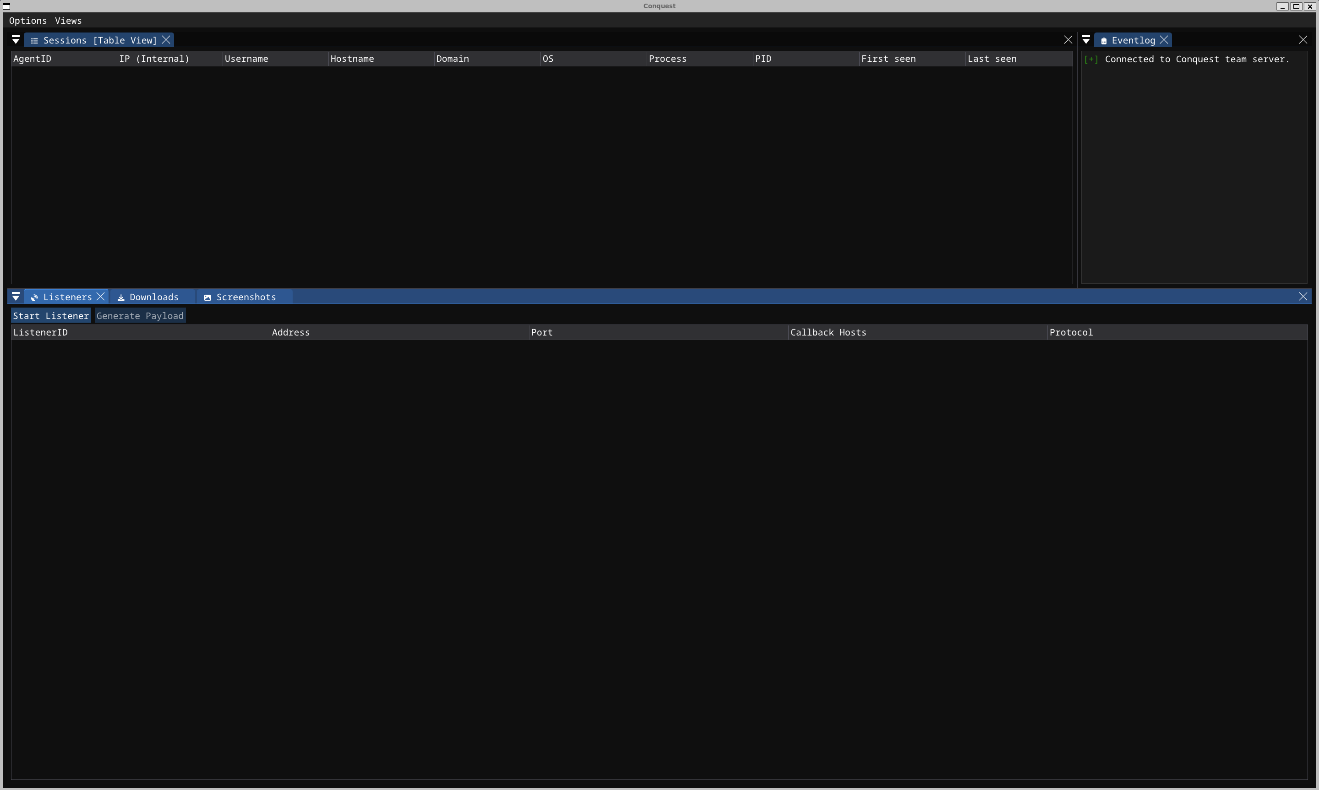1319x790 pixels.
Task: Click the Generate Payload button
Action: click(x=140, y=315)
